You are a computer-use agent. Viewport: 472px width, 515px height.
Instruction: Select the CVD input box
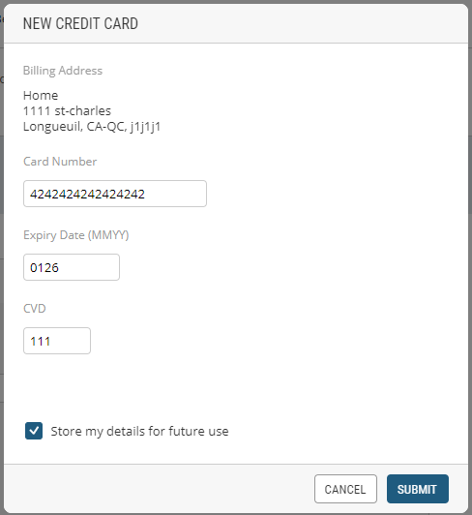click(x=57, y=341)
